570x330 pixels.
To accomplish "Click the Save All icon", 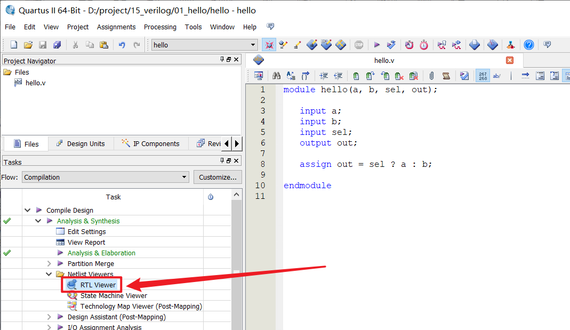I will (57, 45).
